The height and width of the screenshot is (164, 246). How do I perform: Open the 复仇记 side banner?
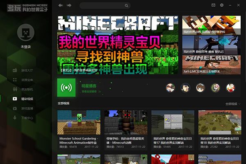tap(211, 45)
